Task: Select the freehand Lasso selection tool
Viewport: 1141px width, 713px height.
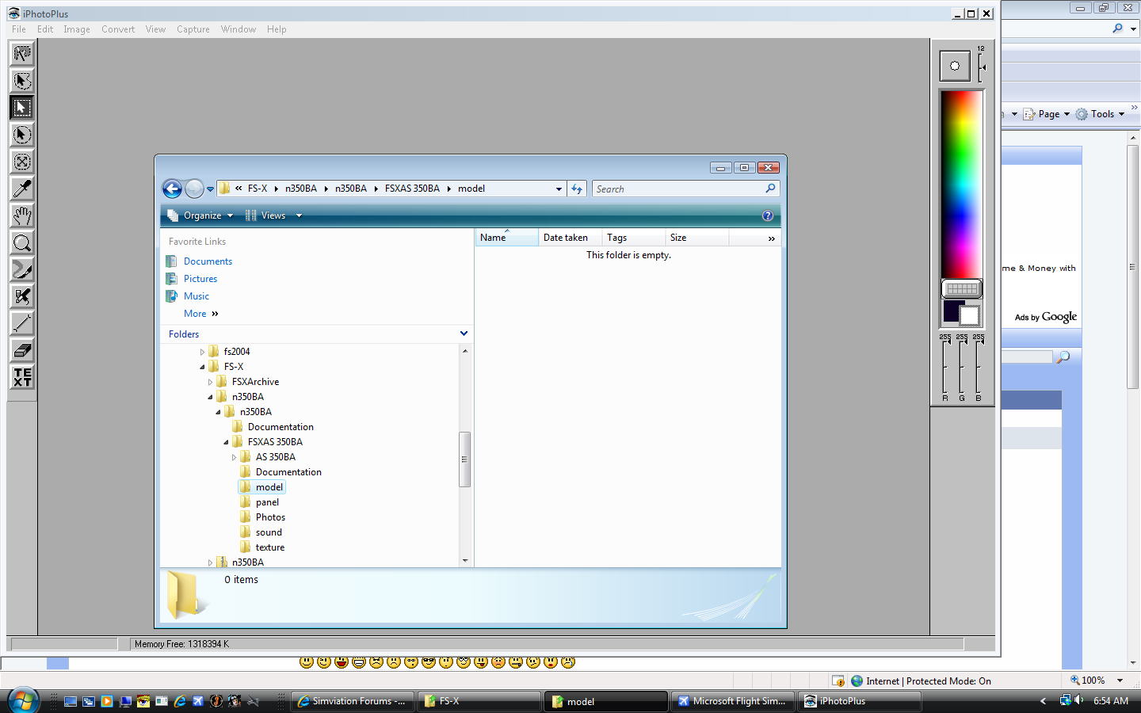Action: [x=22, y=54]
